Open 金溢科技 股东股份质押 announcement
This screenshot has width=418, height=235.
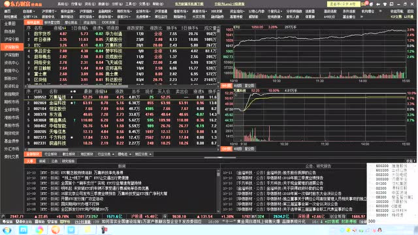click(x=291, y=172)
